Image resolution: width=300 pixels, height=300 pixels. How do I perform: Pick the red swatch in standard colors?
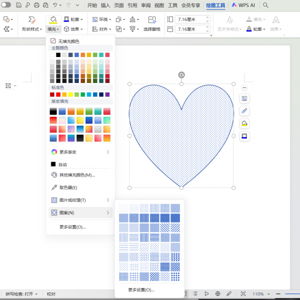(58, 94)
